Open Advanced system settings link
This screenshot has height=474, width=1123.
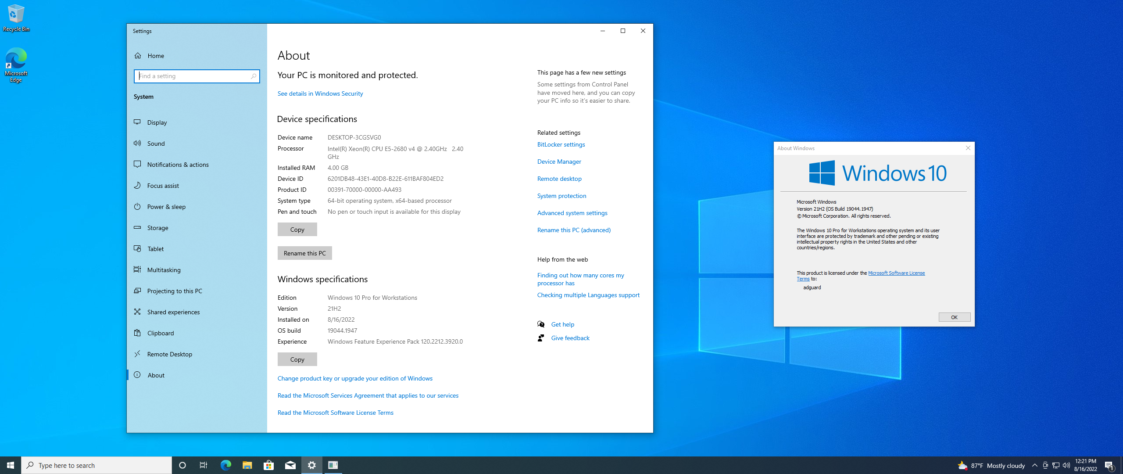(x=572, y=213)
